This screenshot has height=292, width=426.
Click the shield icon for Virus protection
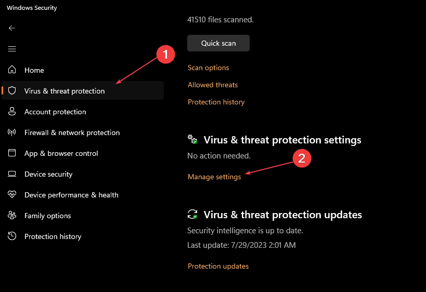pyautogui.click(x=12, y=90)
